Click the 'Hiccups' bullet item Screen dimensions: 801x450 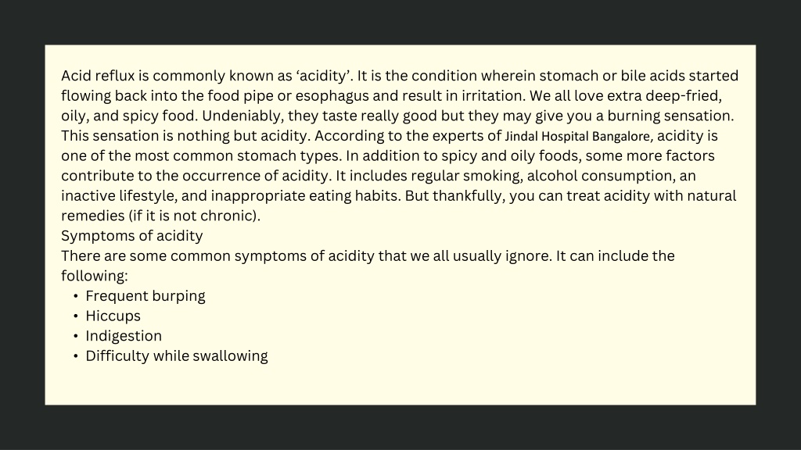coord(113,316)
